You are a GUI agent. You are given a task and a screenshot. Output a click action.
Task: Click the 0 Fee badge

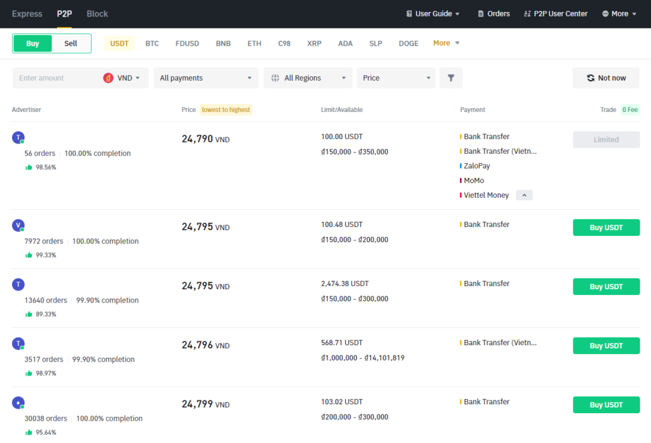[x=630, y=109]
